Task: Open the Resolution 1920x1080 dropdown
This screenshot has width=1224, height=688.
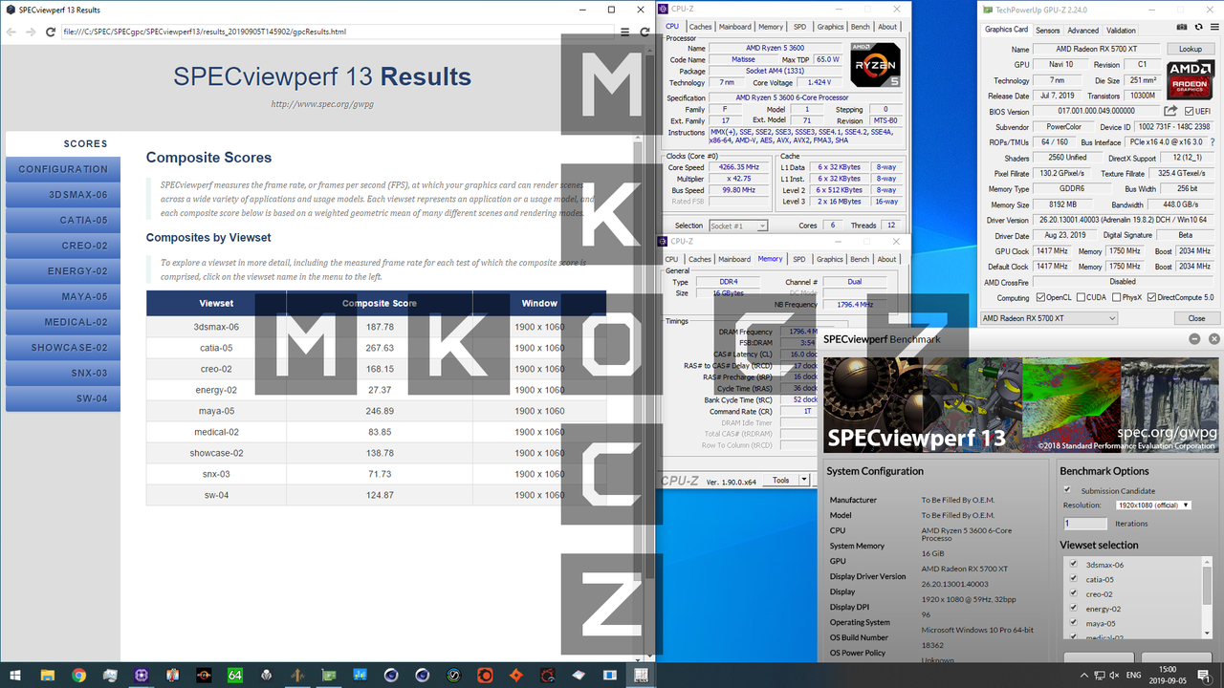Action: (x=1153, y=505)
